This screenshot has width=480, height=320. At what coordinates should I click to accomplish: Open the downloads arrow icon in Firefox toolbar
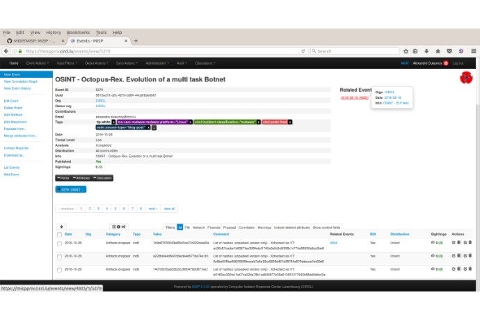coord(426,51)
